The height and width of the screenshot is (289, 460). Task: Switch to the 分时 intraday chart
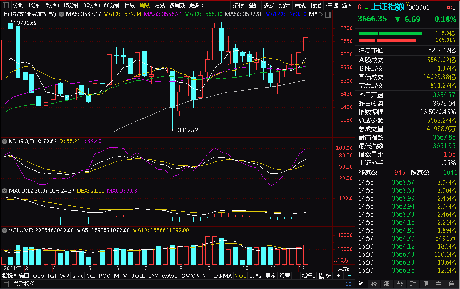19,5
